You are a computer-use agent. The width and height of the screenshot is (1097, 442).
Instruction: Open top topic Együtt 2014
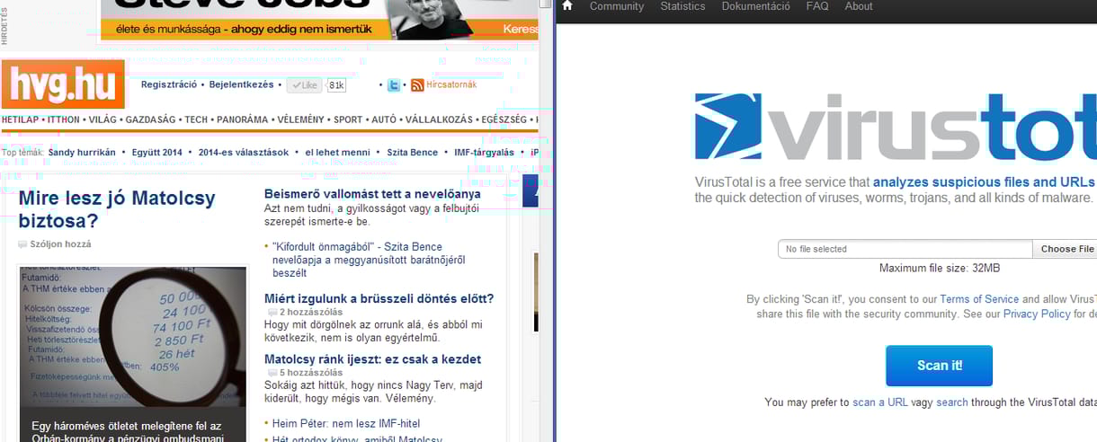click(157, 153)
